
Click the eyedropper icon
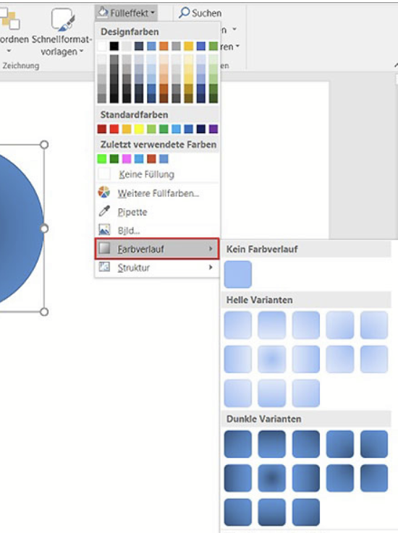coord(104,211)
